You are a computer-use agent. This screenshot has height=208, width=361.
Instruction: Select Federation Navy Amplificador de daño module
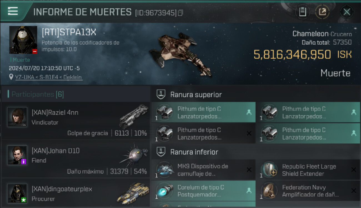click(x=308, y=191)
